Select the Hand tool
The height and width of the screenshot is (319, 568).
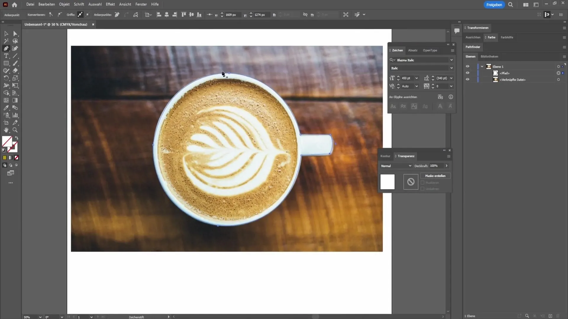click(x=6, y=130)
